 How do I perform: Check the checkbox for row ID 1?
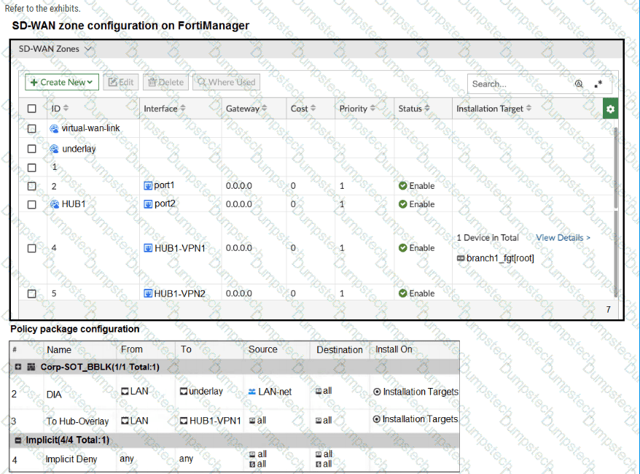point(31,168)
